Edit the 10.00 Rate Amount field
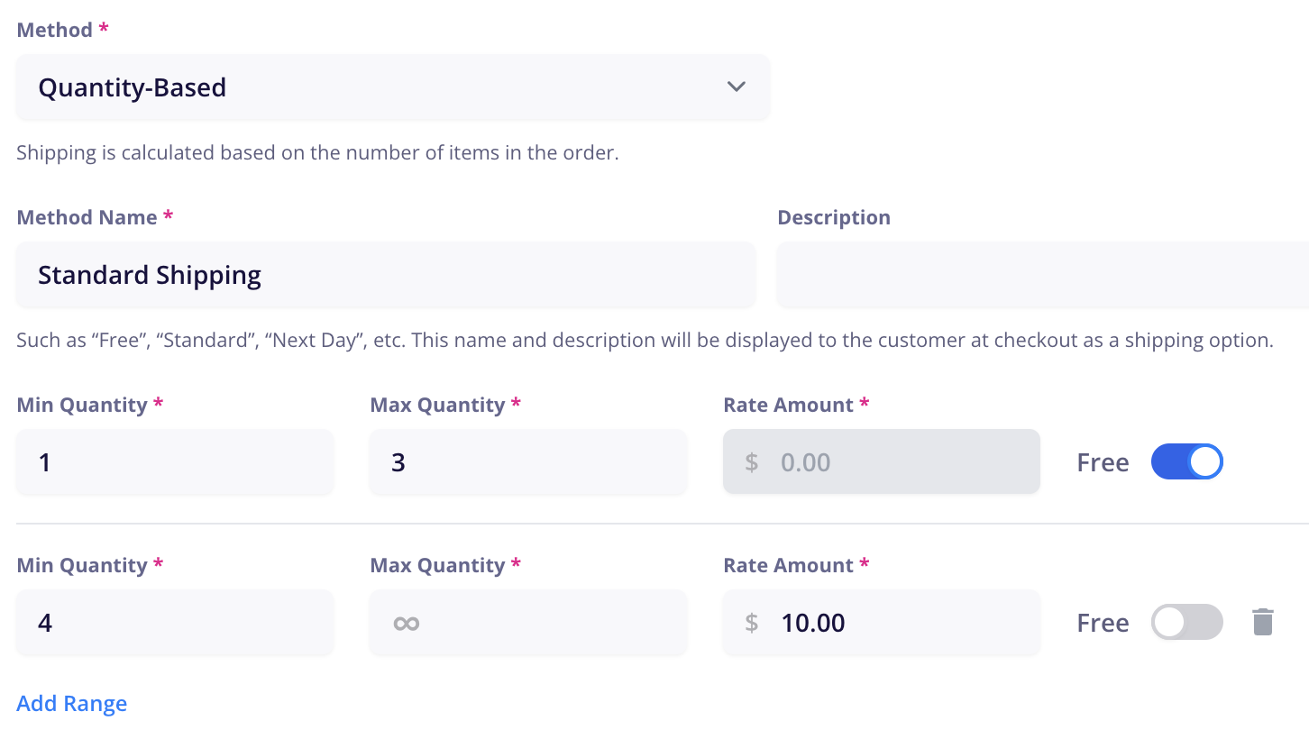 pos(882,623)
